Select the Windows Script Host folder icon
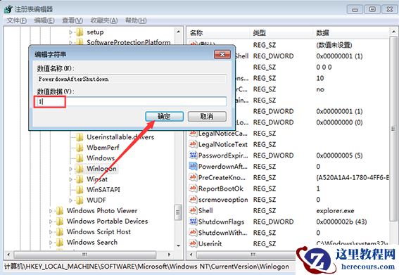This screenshot has height=275, width=399. [x=60, y=232]
